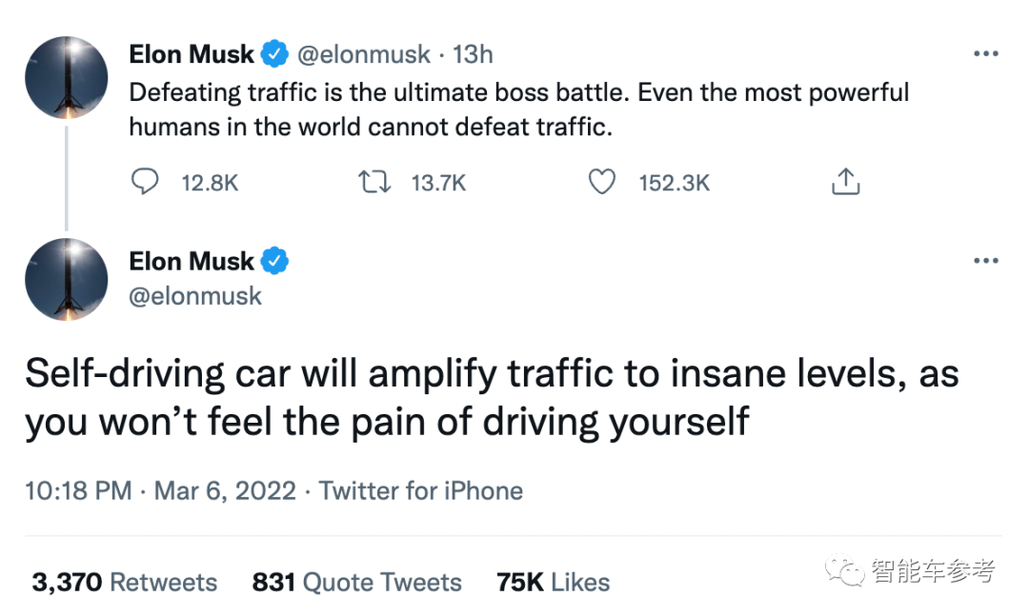Click the WeChat logo watermark icon

pos(844,570)
